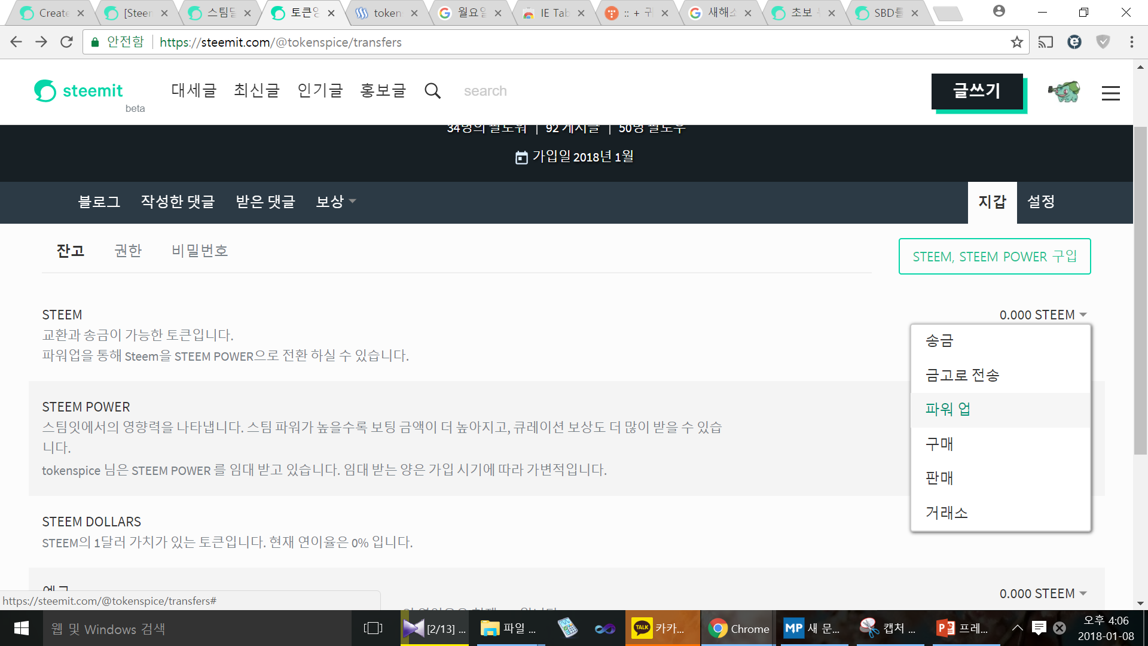
Task: Open Task View on the taskbar
Action: click(373, 628)
